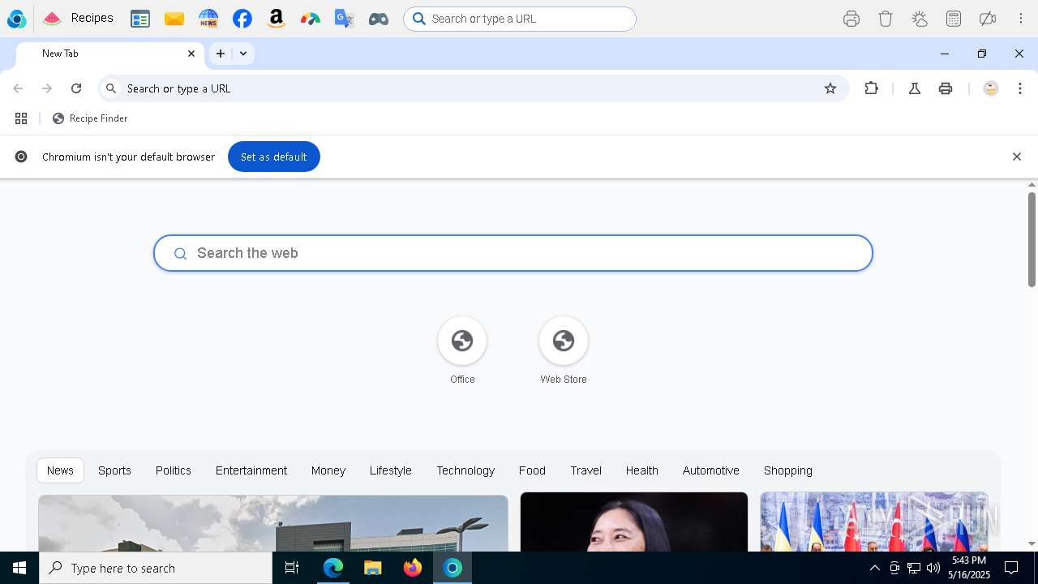This screenshot has height=584, width=1038.
Task: Open the Extensions puzzle icon
Action: (x=872, y=88)
